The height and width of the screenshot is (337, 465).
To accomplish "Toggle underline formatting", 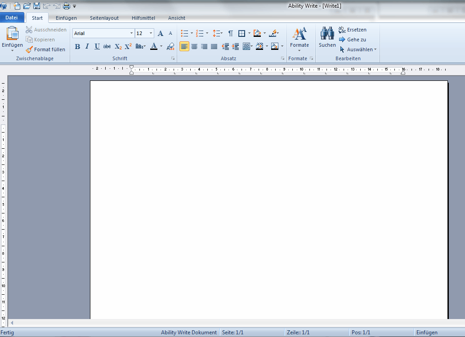I will [x=97, y=47].
